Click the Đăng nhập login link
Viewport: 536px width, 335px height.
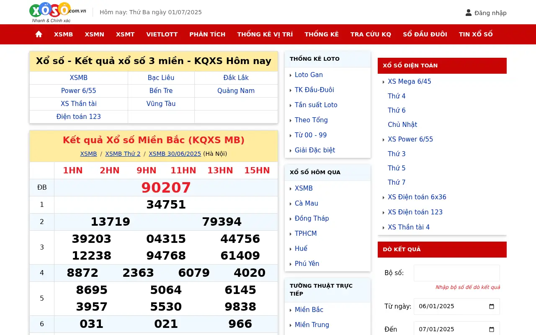point(490,13)
